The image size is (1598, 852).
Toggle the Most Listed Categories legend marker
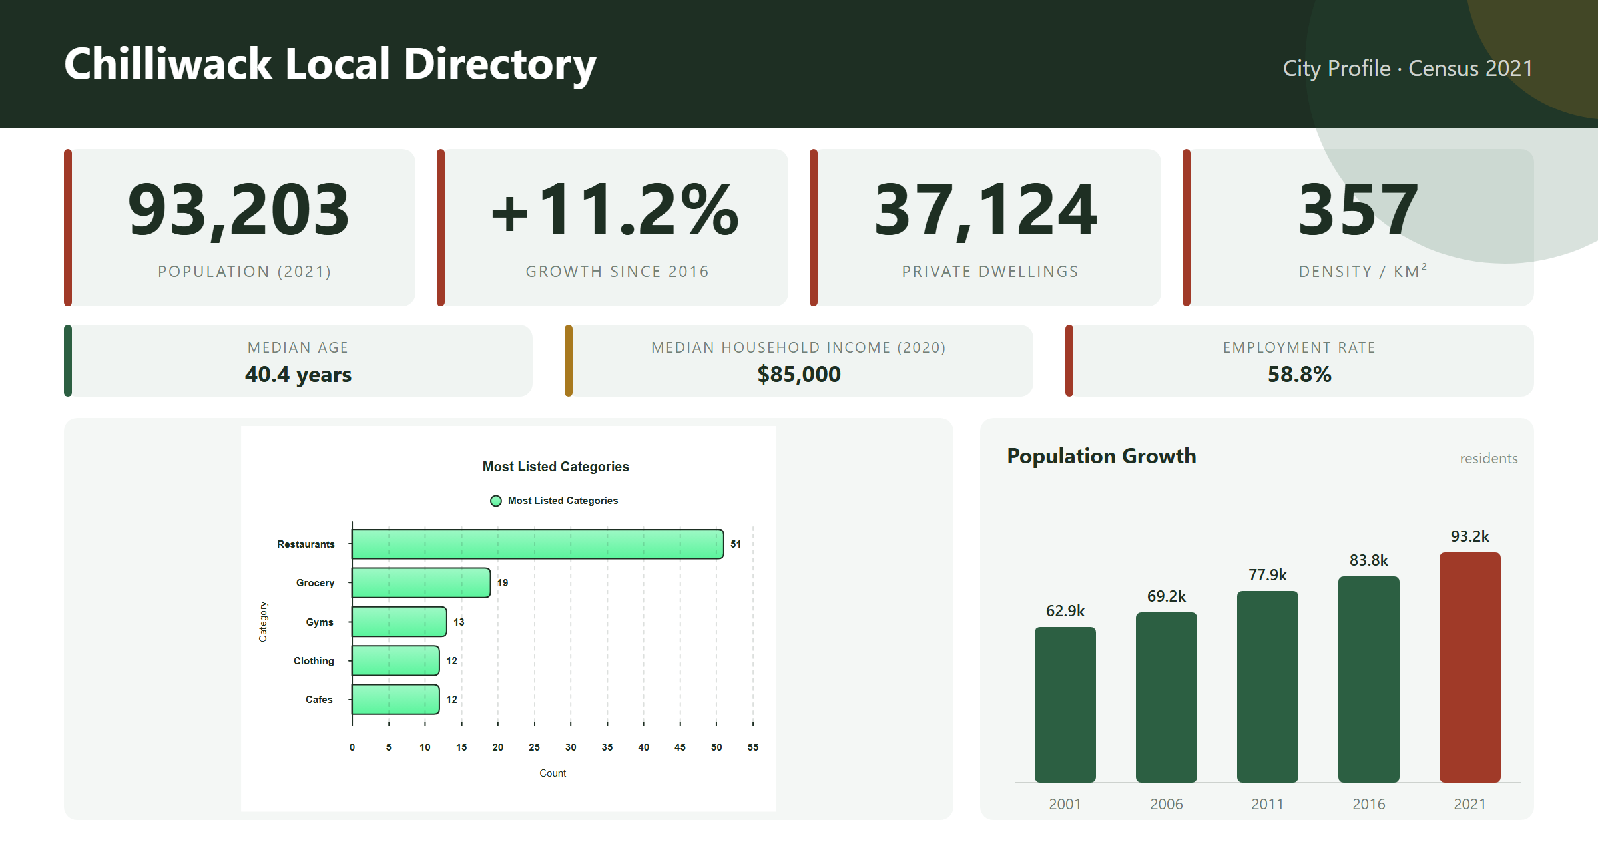click(495, 501)
